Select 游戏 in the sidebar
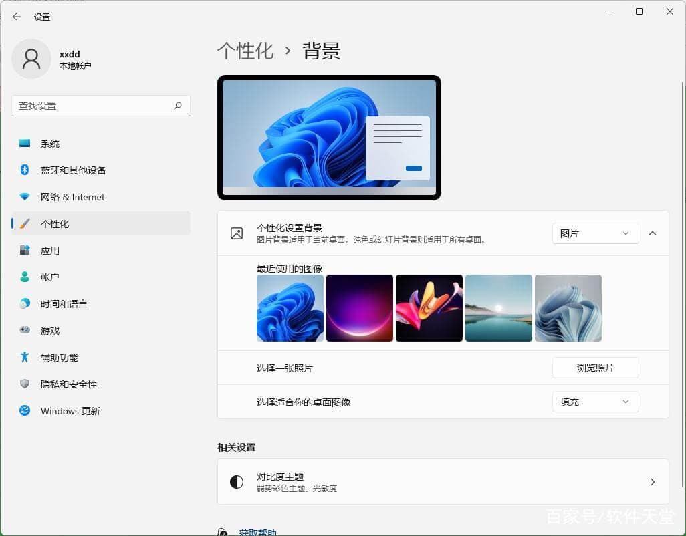The image size is (686, 536). tap(101, 330)
